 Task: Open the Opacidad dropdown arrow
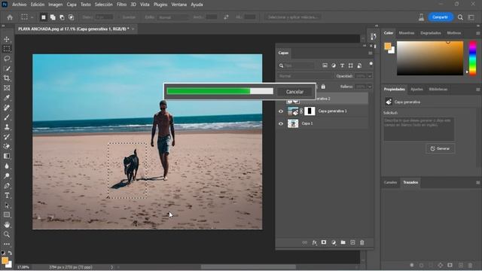(370, 76)
